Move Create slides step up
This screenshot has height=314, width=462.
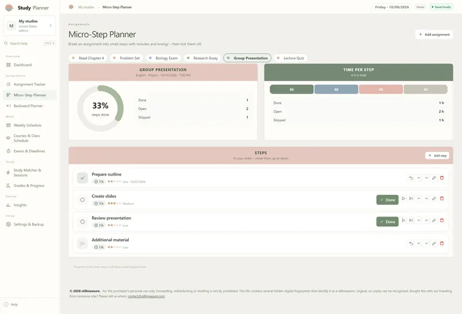click(419, 199)
